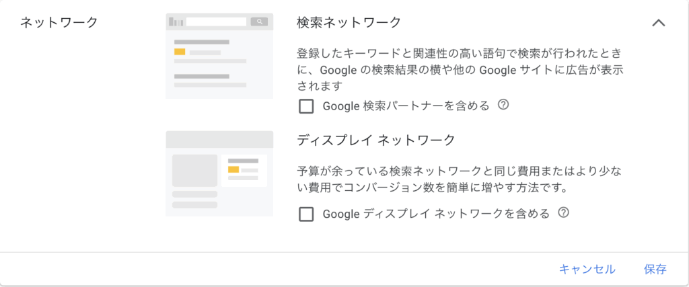Click the ネットワーク section label
Screen dimensions: 689x287
tap(59, 22)
